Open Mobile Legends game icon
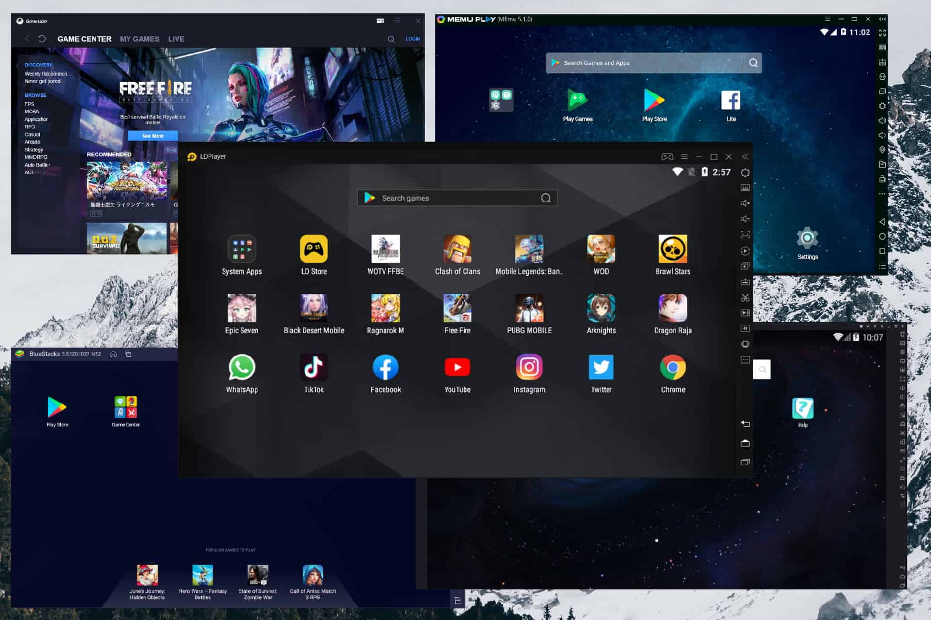This screenshot has height=620, width=931. (529, 249)
